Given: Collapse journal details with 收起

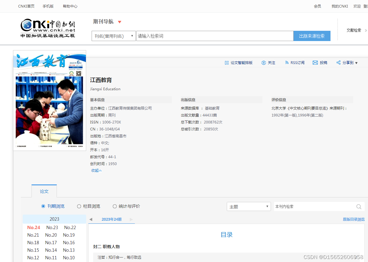Looking at the screenshot, I should coord(96,171).
